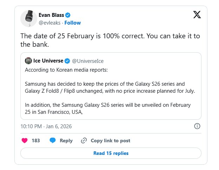
Task: Open the info icon beside the timestamp
Action: (197, 126)
